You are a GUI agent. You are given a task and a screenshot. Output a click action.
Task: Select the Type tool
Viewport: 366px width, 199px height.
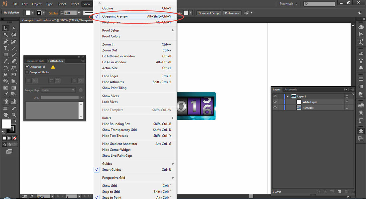(x=5, y=48)
